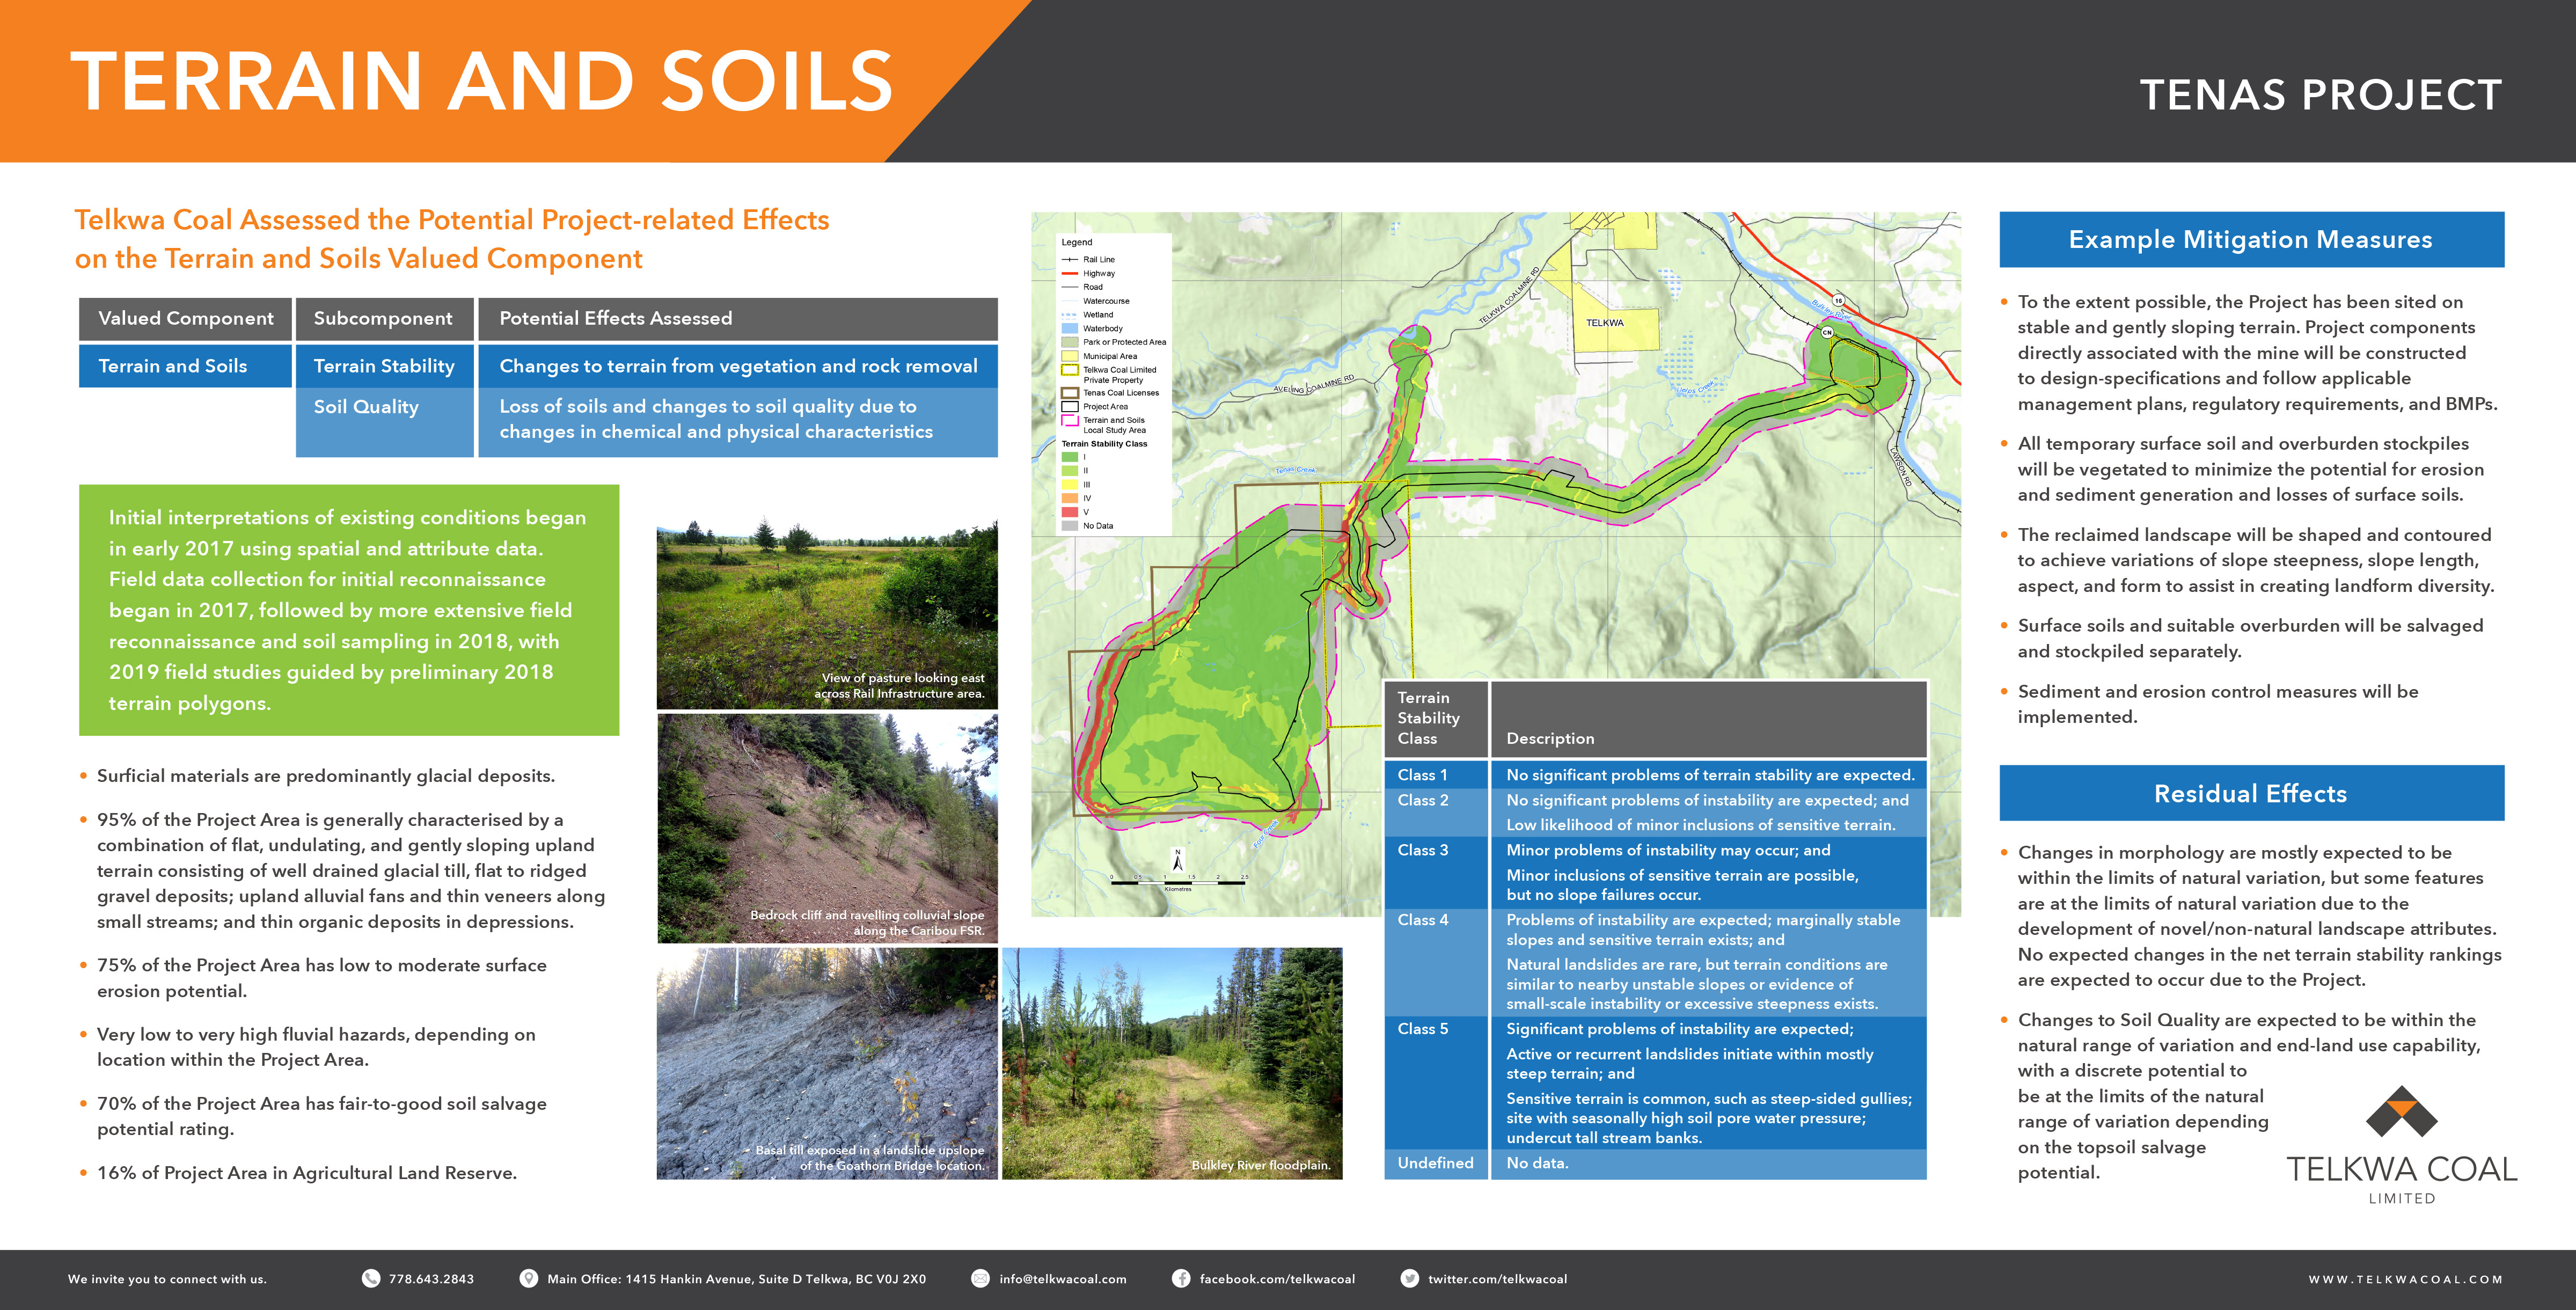This screenshot has height=1310, width=2576.
Task: Click the Class IV orange legend swatch
Action: tap(1069, 498)
